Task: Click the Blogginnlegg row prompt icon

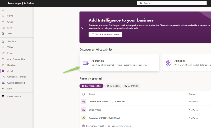Action: (84, 110)
